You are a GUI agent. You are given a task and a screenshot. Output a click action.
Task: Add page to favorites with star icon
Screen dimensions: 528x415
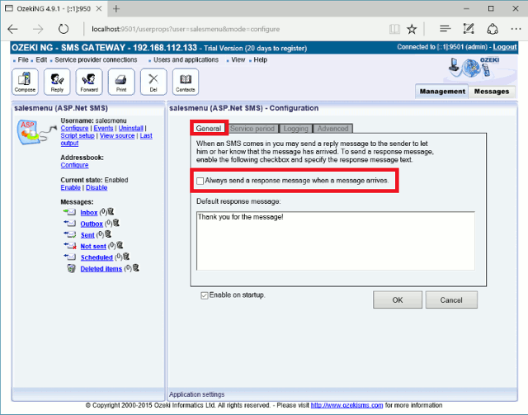(412, 29)
